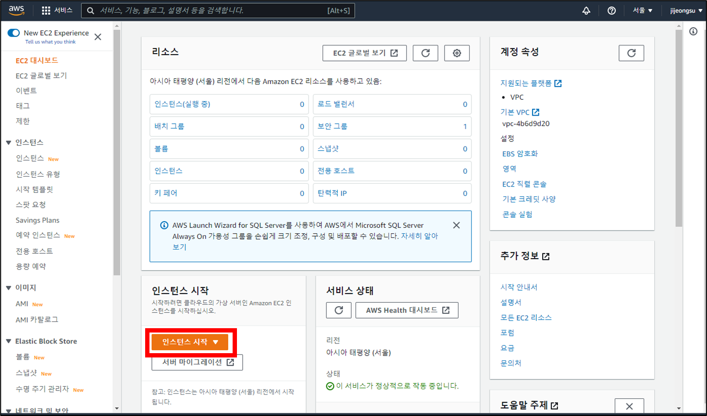707x416 pixels.
Task: Open the help question mark icon
Action: (611, 11)
